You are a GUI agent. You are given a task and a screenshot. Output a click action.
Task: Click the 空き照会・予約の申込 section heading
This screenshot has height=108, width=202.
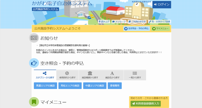point(62,63)
